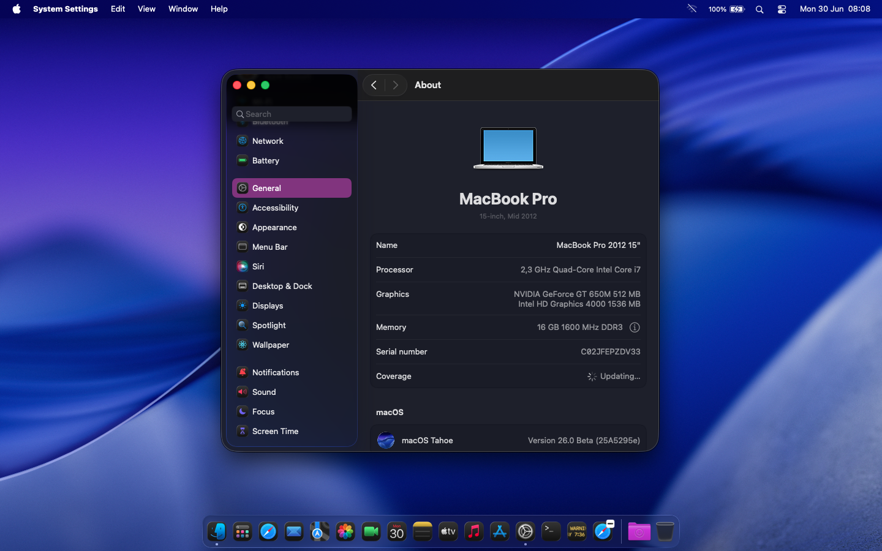882x551 pixels.
Task: Click the battery status in menu bar
Action: point(726,9)
